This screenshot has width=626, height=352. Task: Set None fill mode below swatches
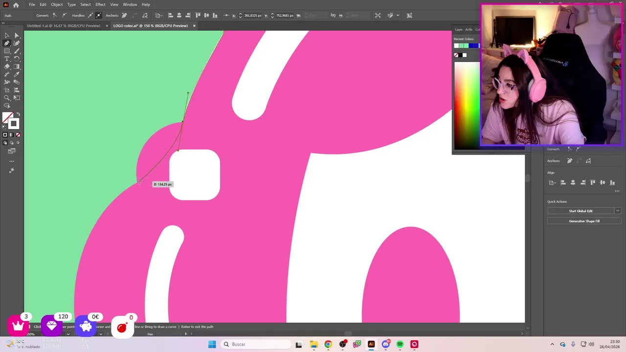click(x=18, y=134)
